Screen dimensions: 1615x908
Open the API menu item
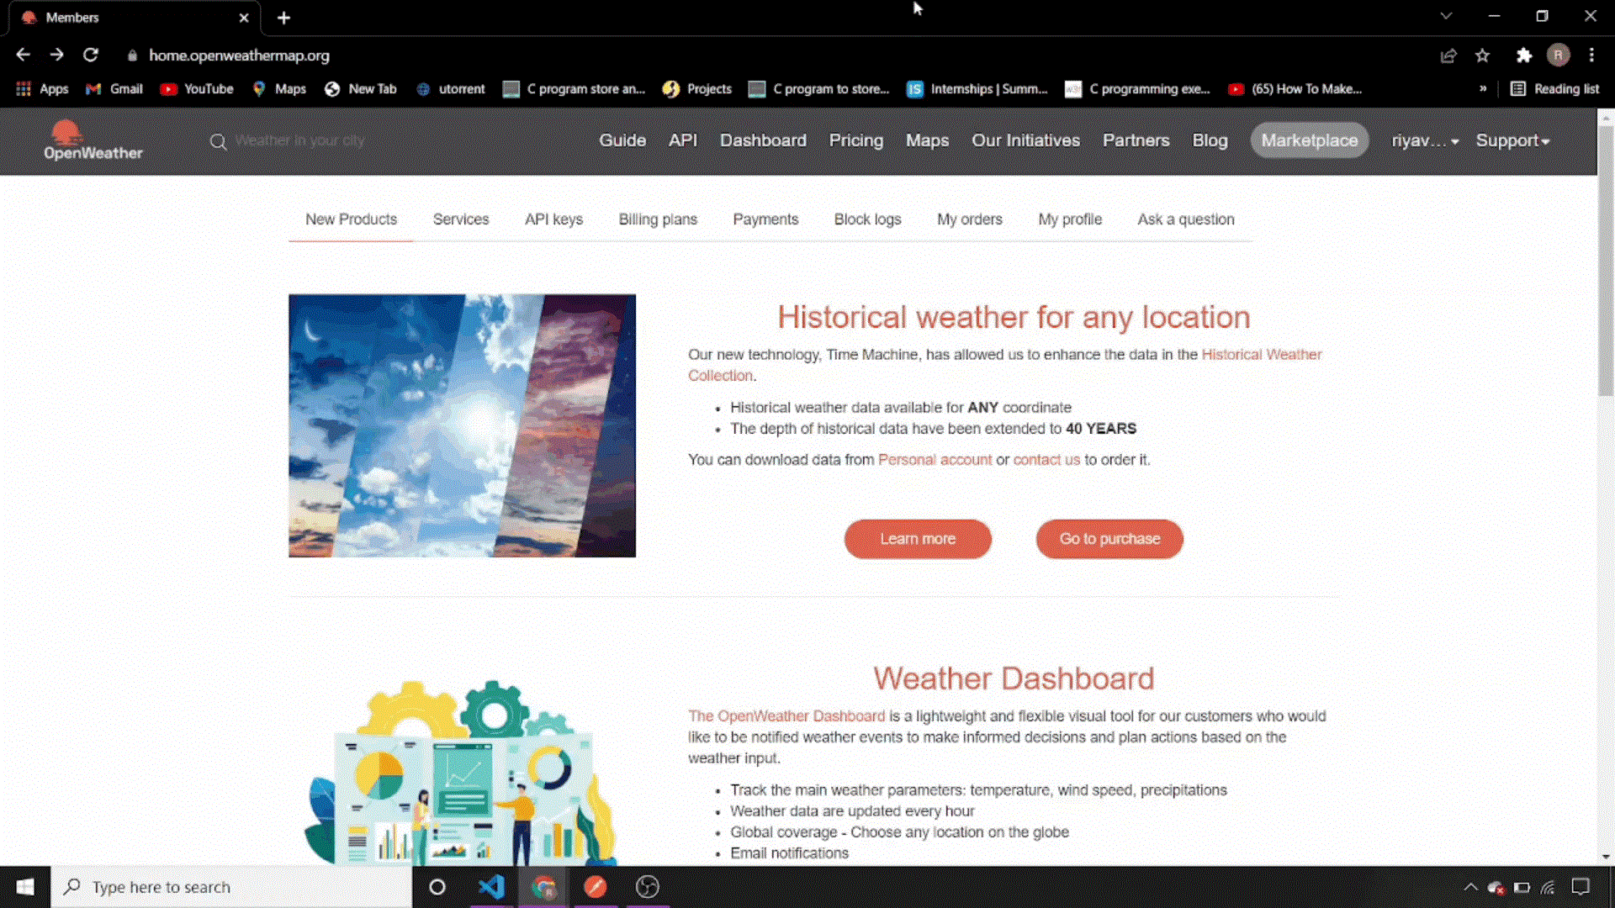pos(683,141)
